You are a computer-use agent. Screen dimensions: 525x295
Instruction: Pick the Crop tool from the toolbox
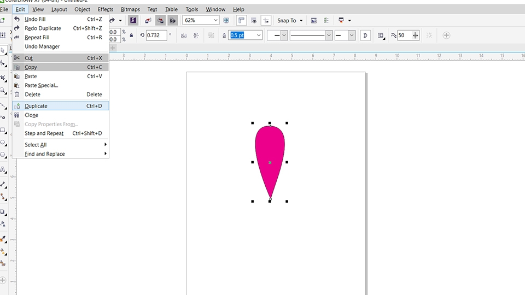(3, 78)
